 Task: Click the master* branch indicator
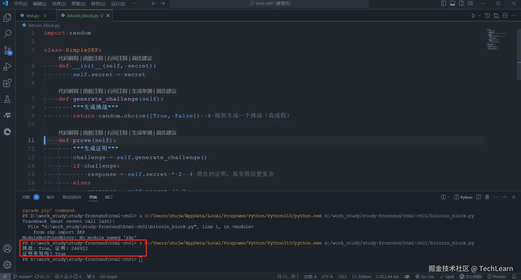23,276
